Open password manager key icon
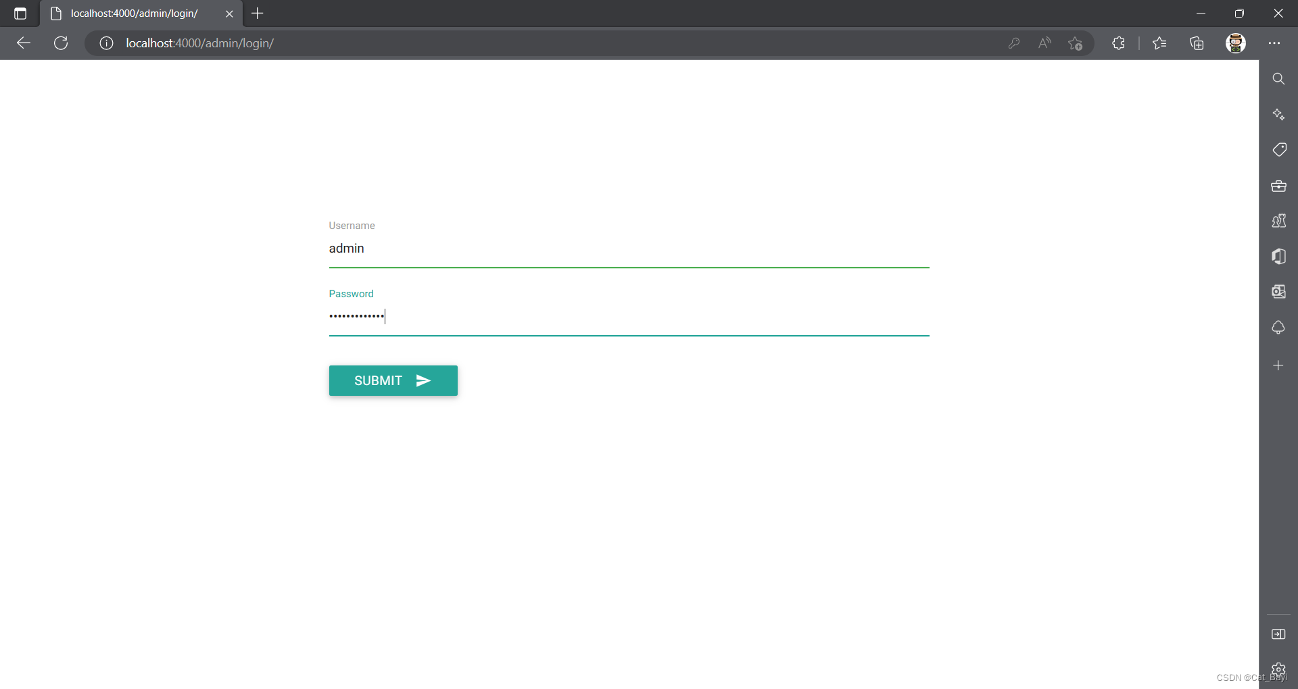1298x689 pixels. click(1014, 43)
